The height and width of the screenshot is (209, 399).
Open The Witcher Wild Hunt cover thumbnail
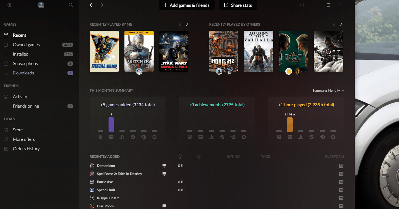139,51
